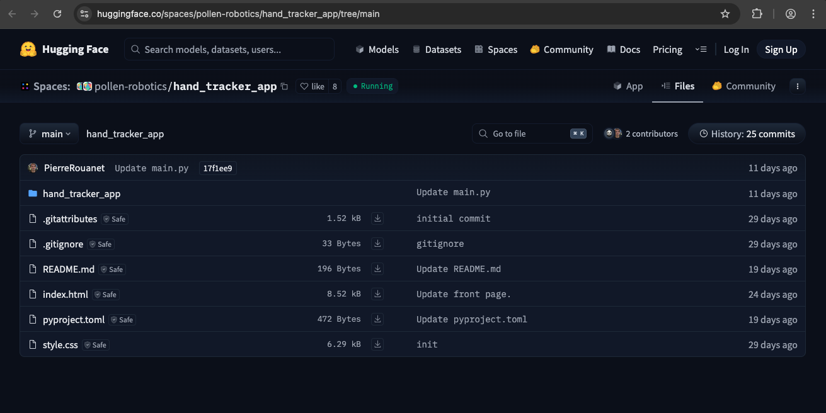Open the hand_tracker_app folder icon
826x413 pixels.
pos(33,193)
